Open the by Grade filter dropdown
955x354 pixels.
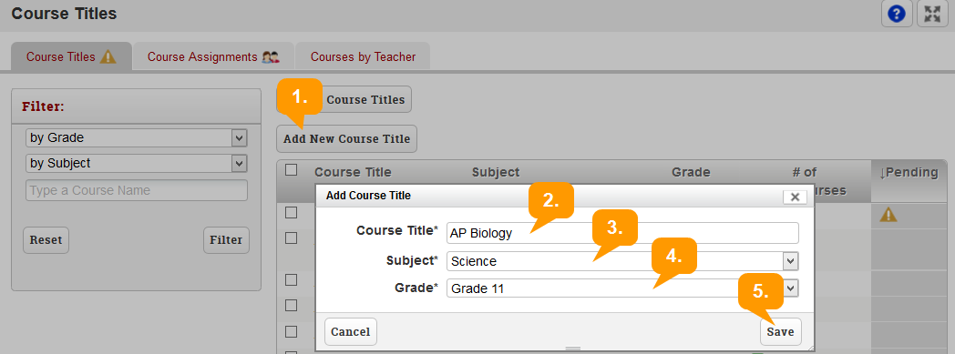[137, 138]
